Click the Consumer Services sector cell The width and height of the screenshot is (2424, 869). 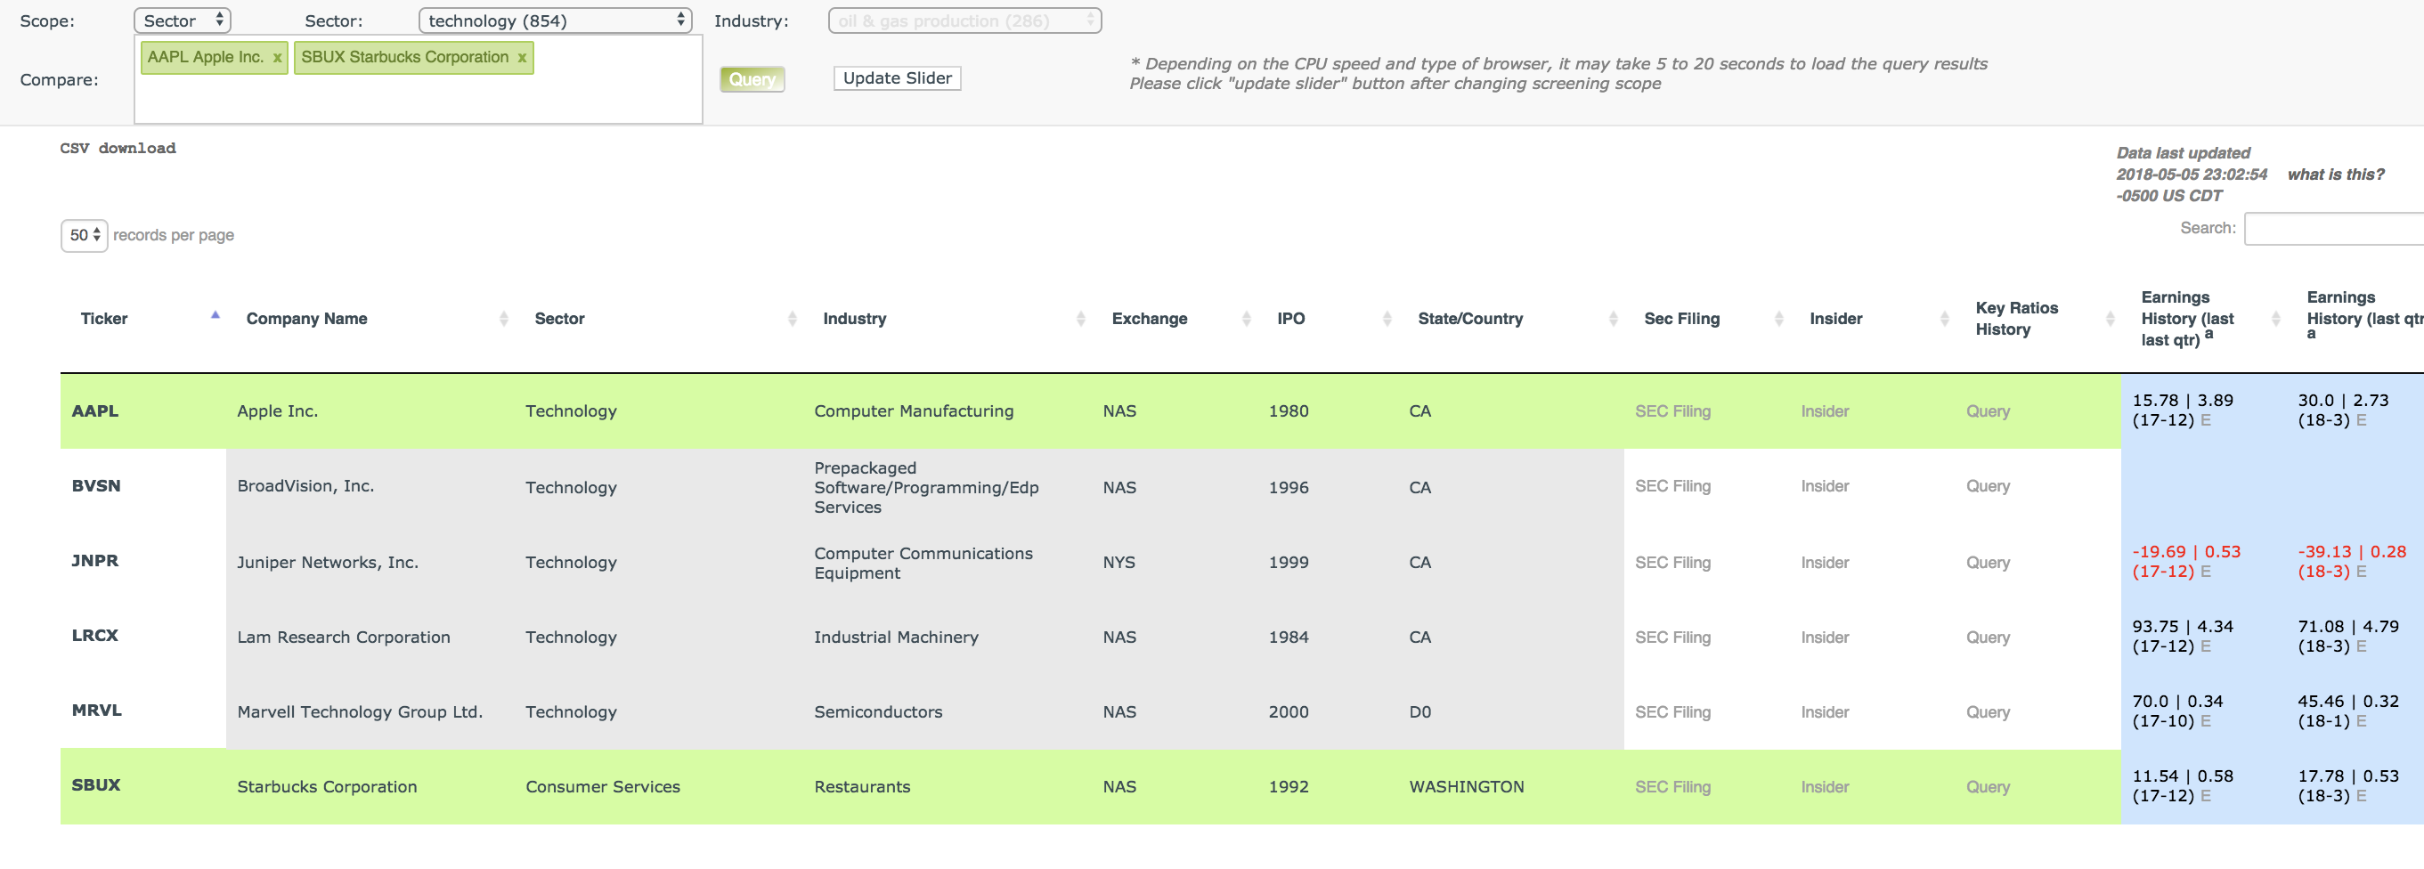[602, 787]
